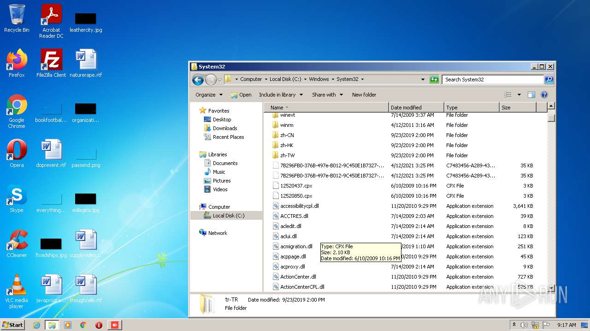
Task: Sort by Name column header
Action: tap(326, 108)
